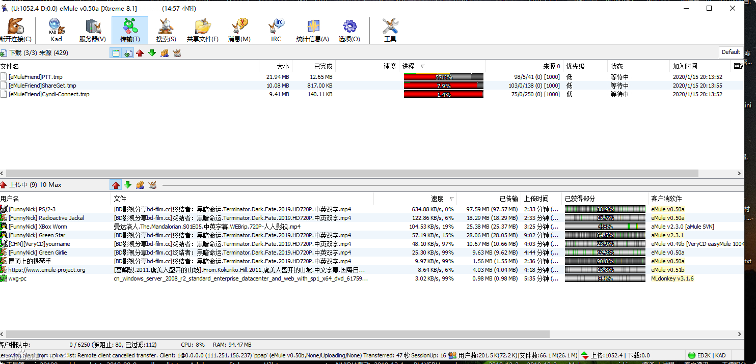Select upload client [FunnyNick] PS/2-3

pyautogui.click(x=32, y=209)
